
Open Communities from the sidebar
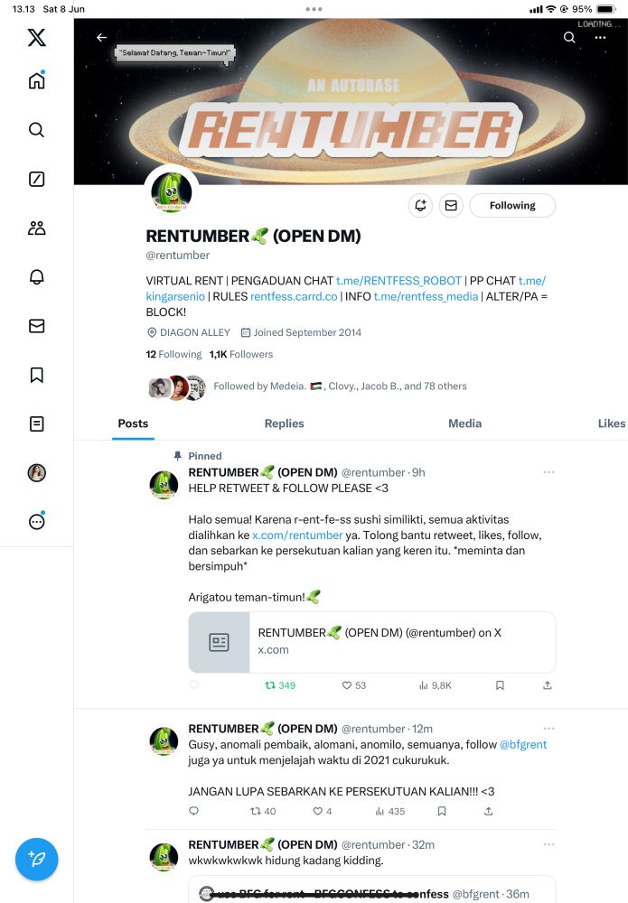pyautogui.click(x=37, y=228)
